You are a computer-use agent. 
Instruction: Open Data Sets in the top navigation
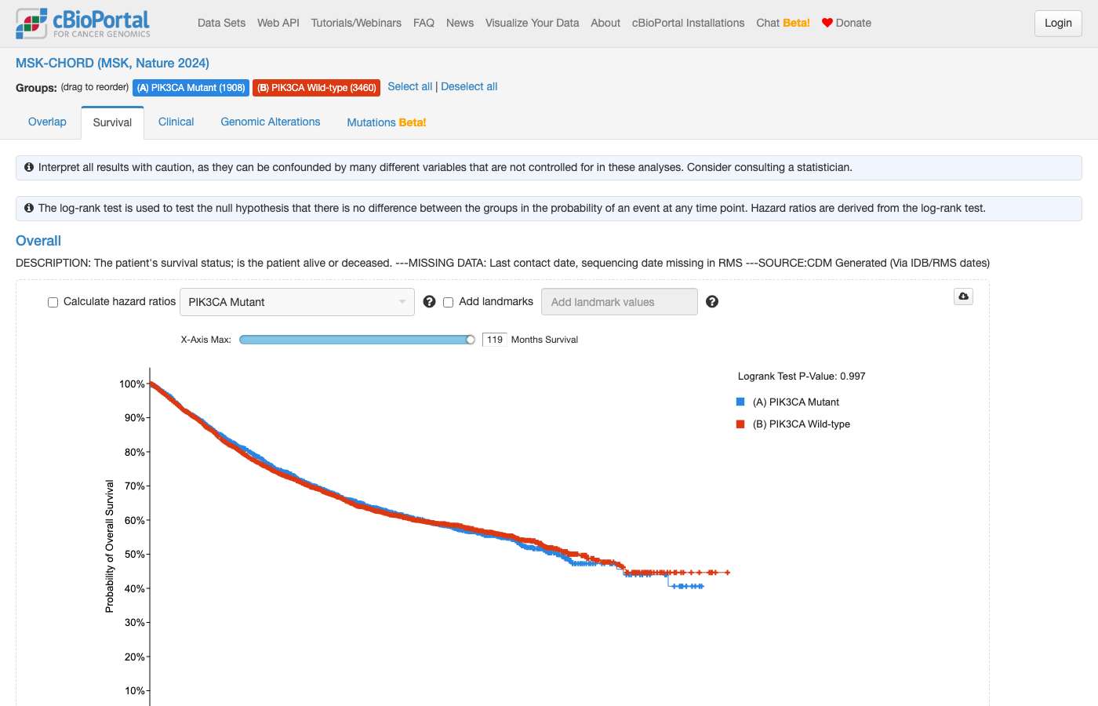(x=221, y=23)
